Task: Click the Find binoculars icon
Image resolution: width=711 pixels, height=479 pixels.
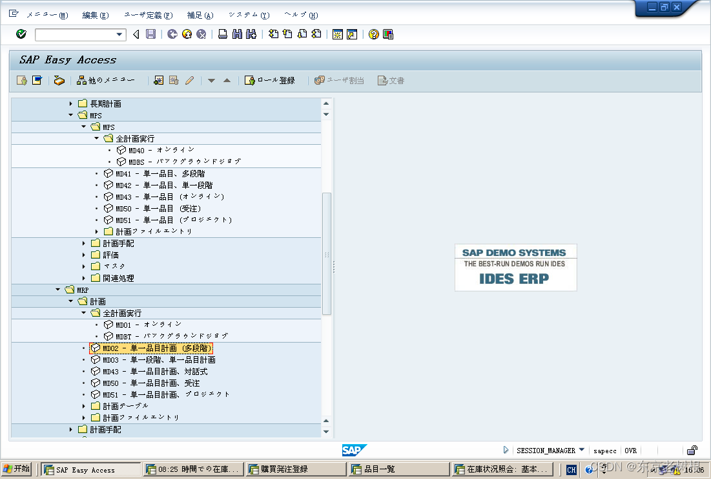Action: pos(237,34)
